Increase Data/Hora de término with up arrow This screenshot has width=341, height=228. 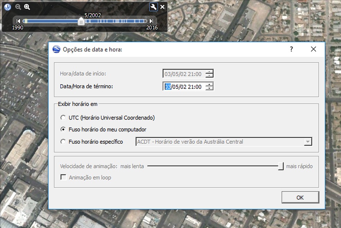209,85
